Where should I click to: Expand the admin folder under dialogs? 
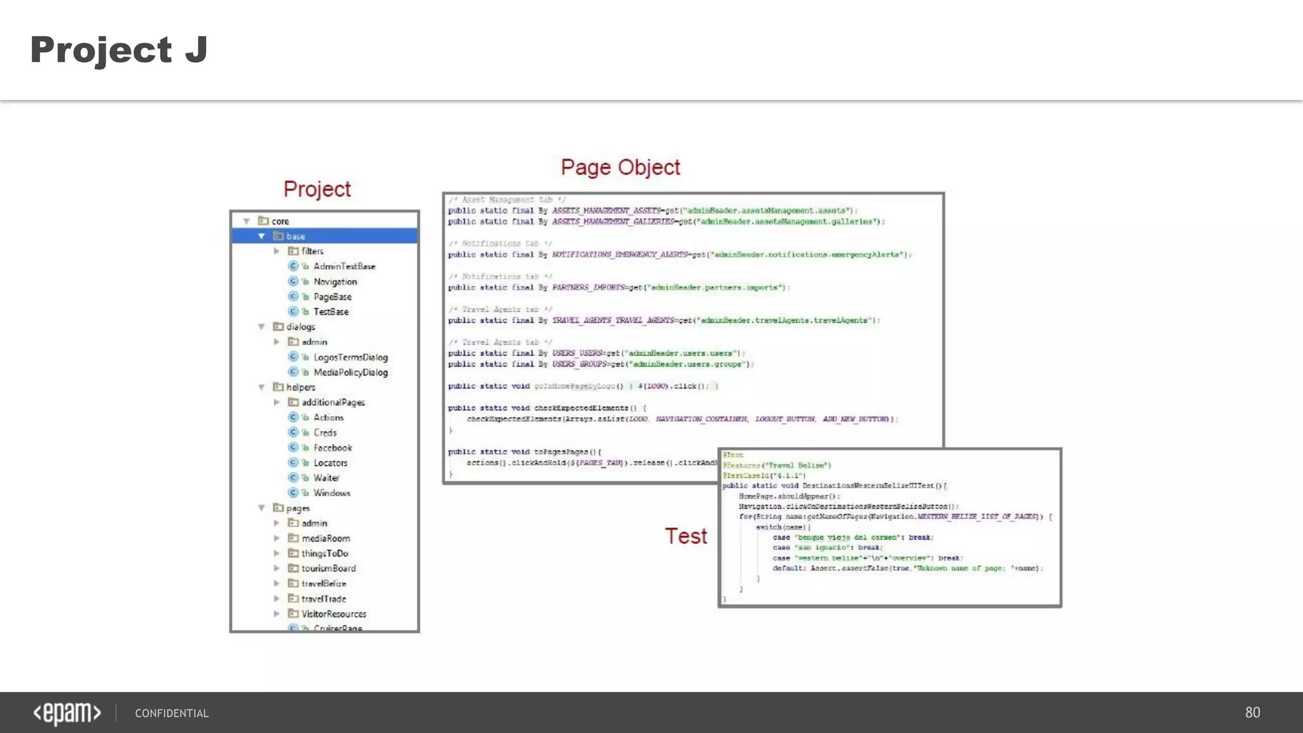[x=277, y=342]
